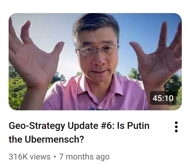This screenshot has height=165, width=188.
Task: Open the three-dot video options menu
Action: click(176, 127)
